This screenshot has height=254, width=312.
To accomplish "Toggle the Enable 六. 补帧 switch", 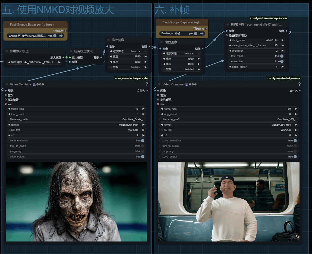I will pyautogui.click(x=195, y=33).
